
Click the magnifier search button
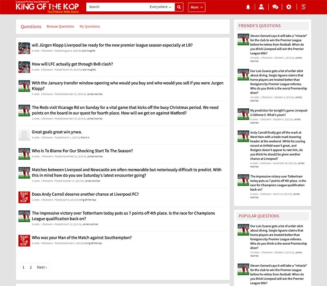pos(179,7)
